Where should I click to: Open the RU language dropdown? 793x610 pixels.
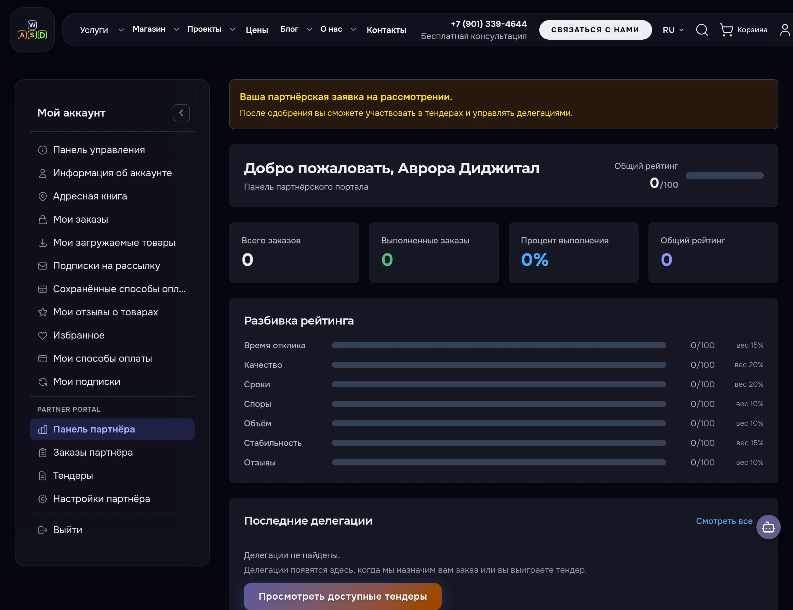pos(673,30)
